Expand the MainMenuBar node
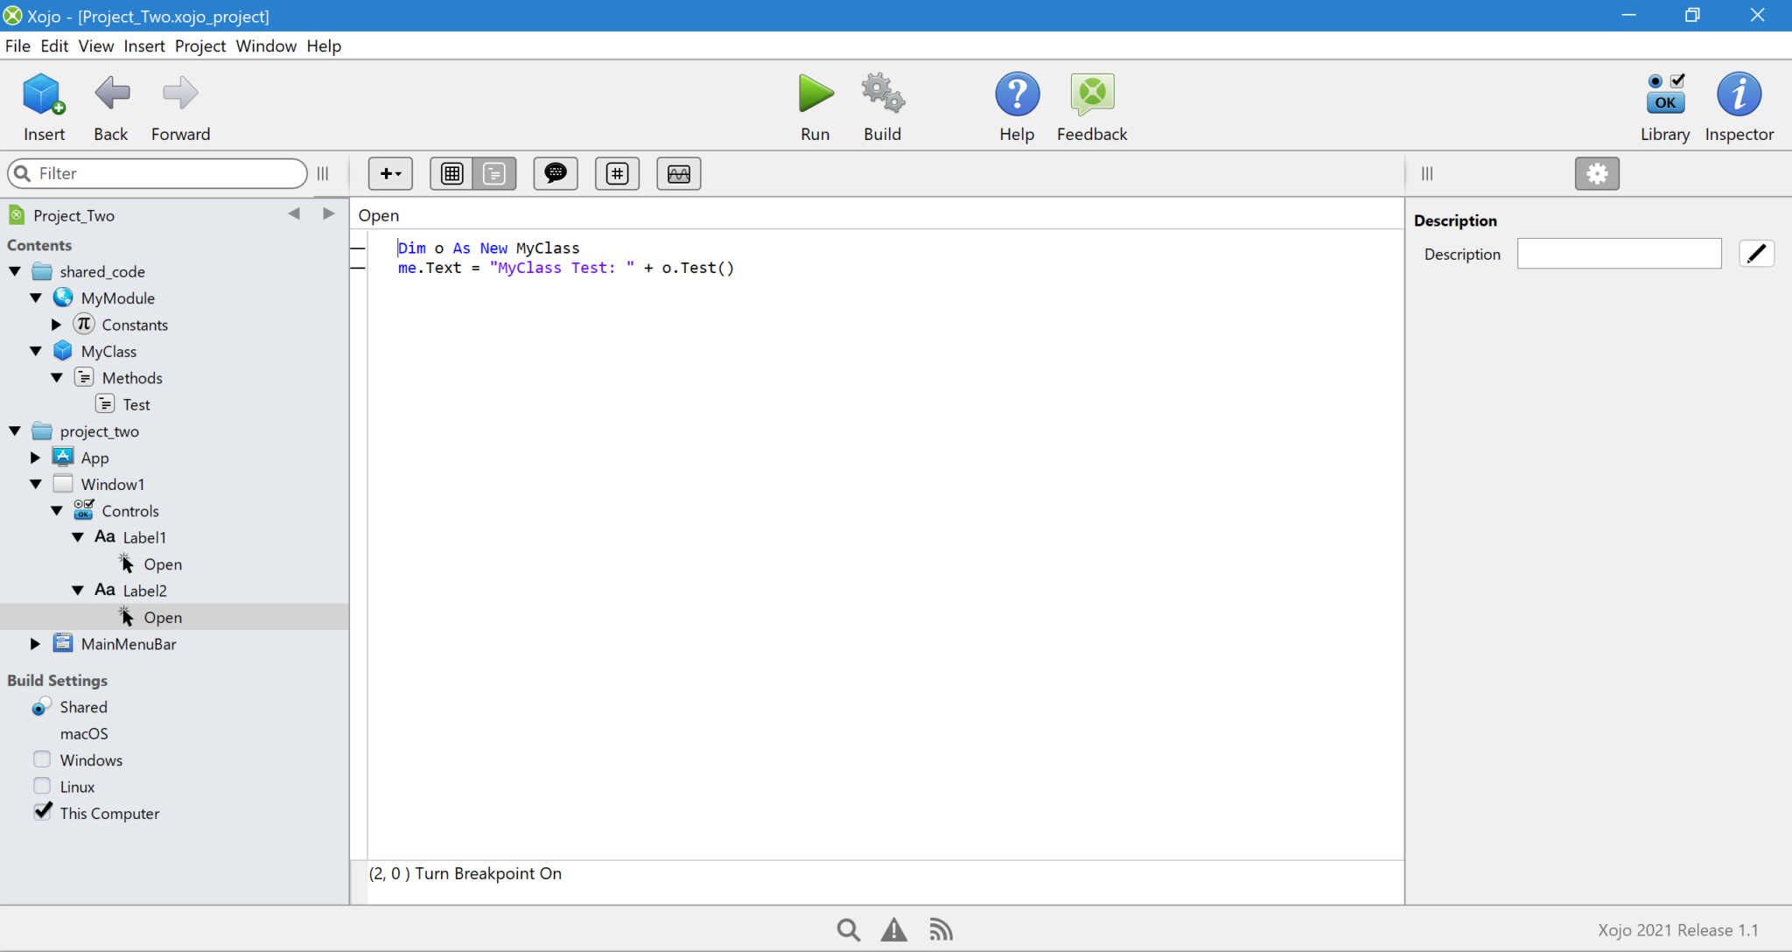1792x952 pixels. [36, 644]
